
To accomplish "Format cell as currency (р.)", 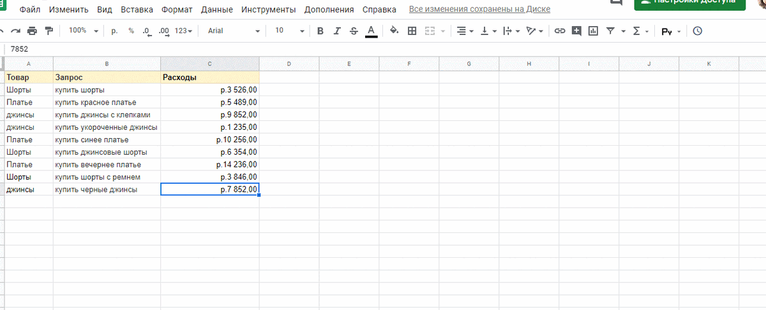I will coord(114,31).
